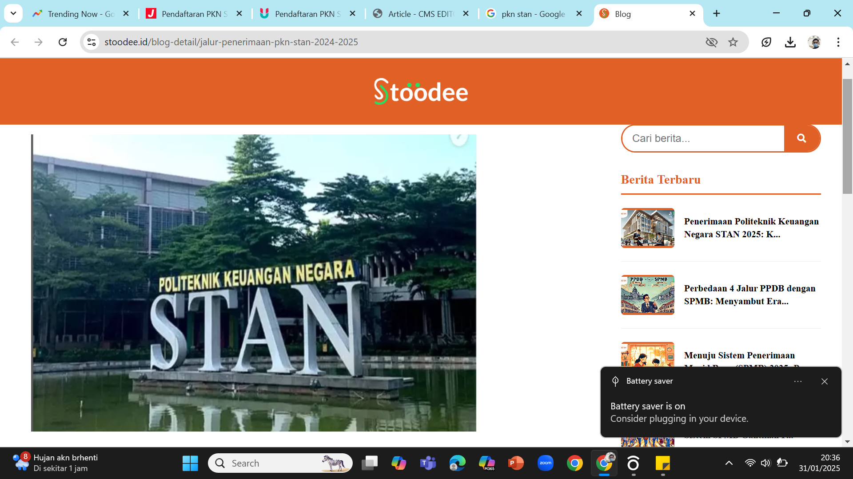
Task: Open the Chrome profile avatar
Action: click(814, 42)
